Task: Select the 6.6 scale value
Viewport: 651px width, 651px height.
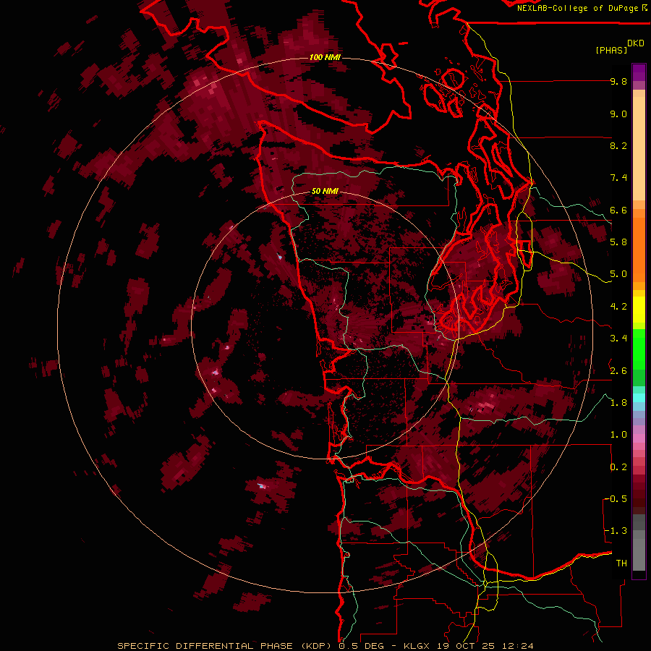Action: tap(618, 210)
